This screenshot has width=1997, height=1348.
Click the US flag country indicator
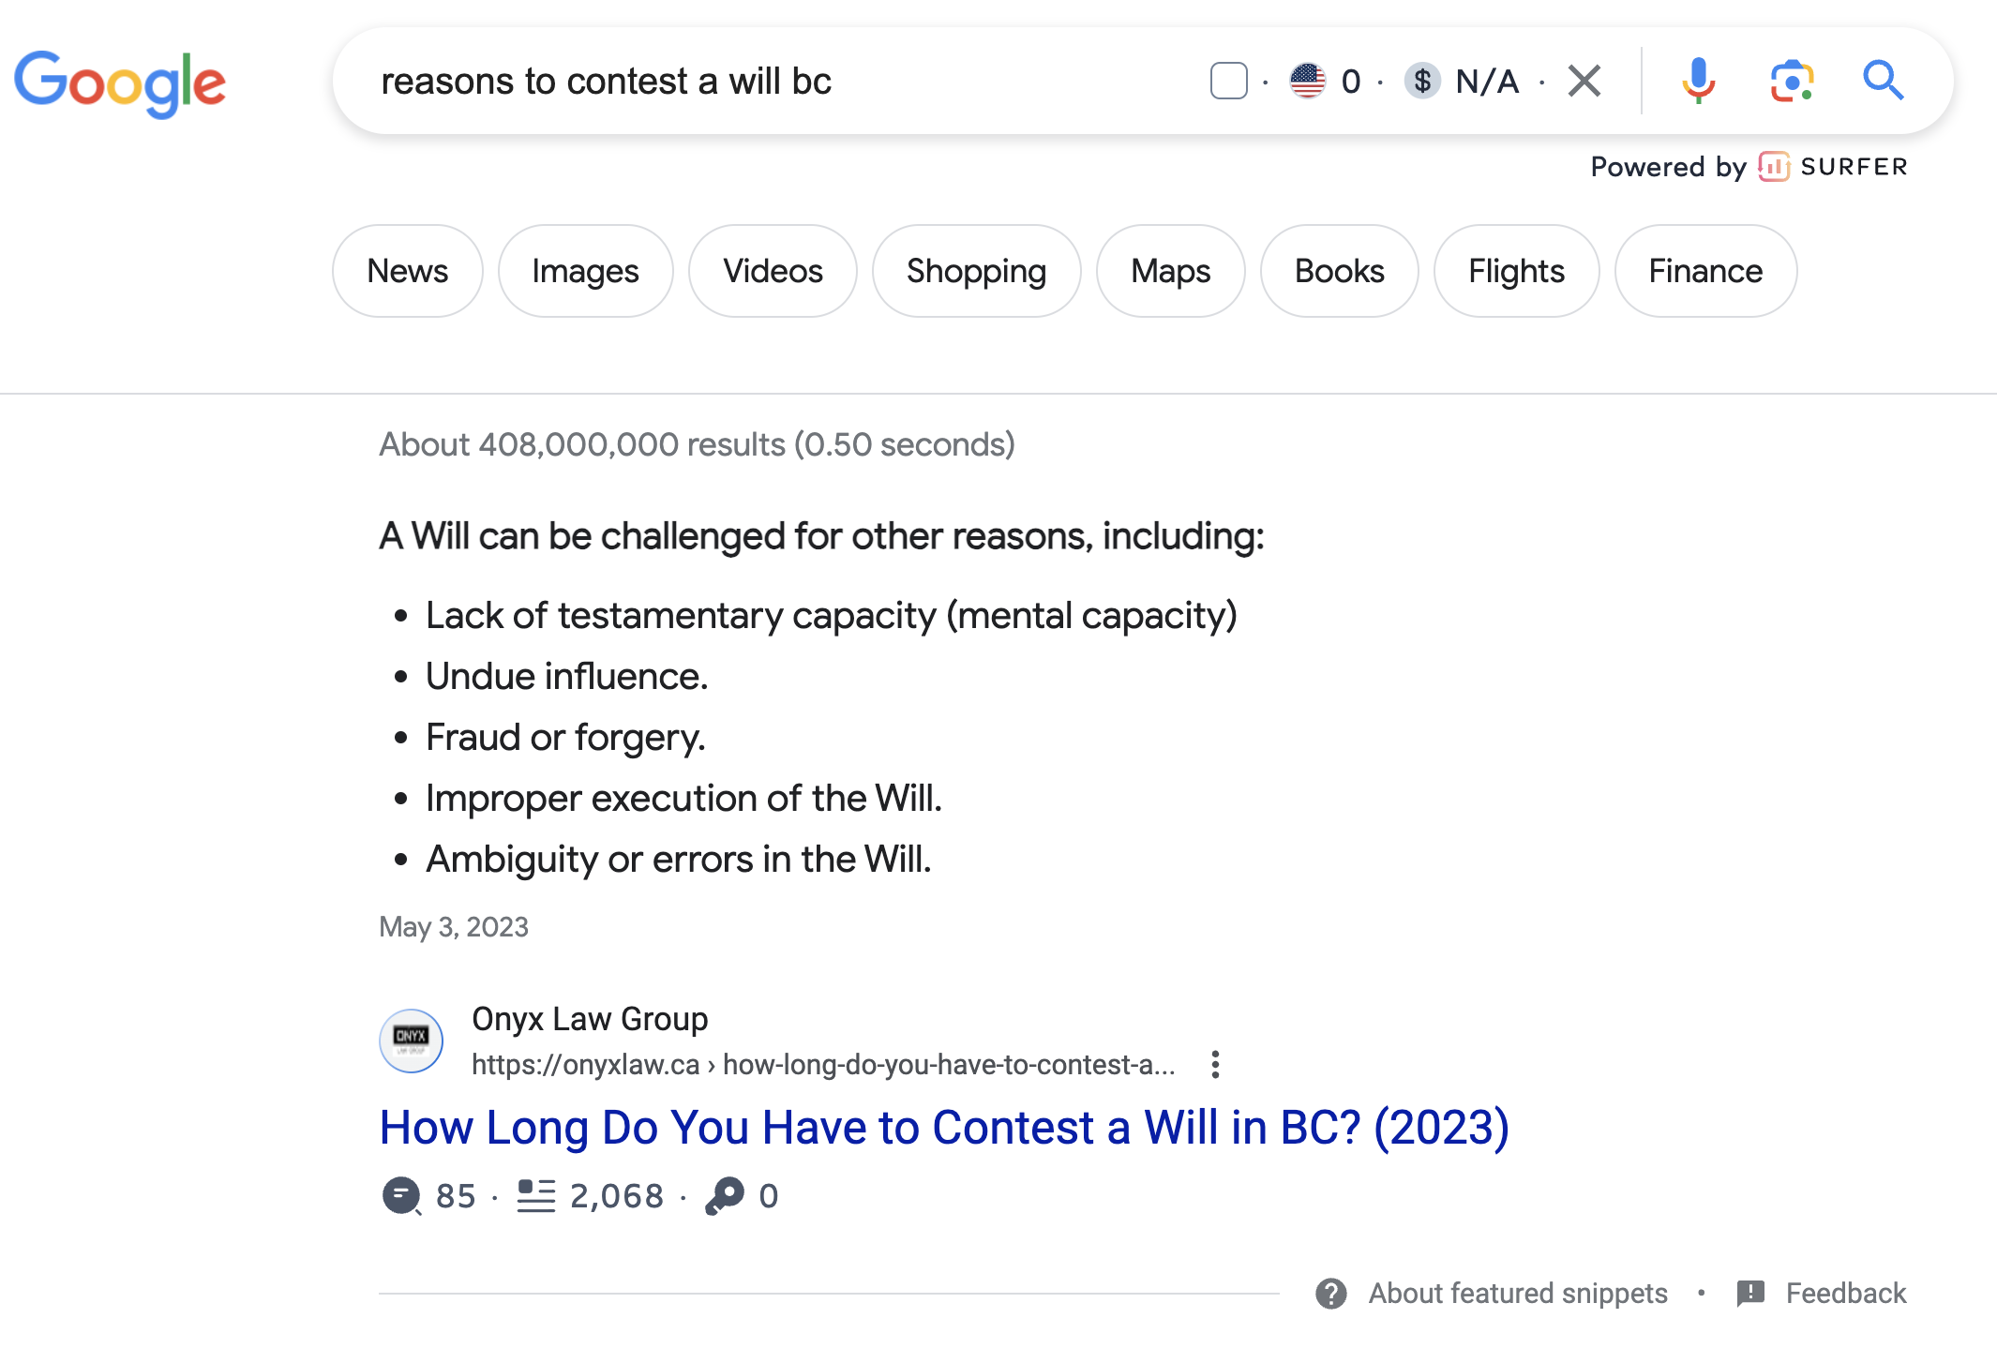[x=1307, y=81]
